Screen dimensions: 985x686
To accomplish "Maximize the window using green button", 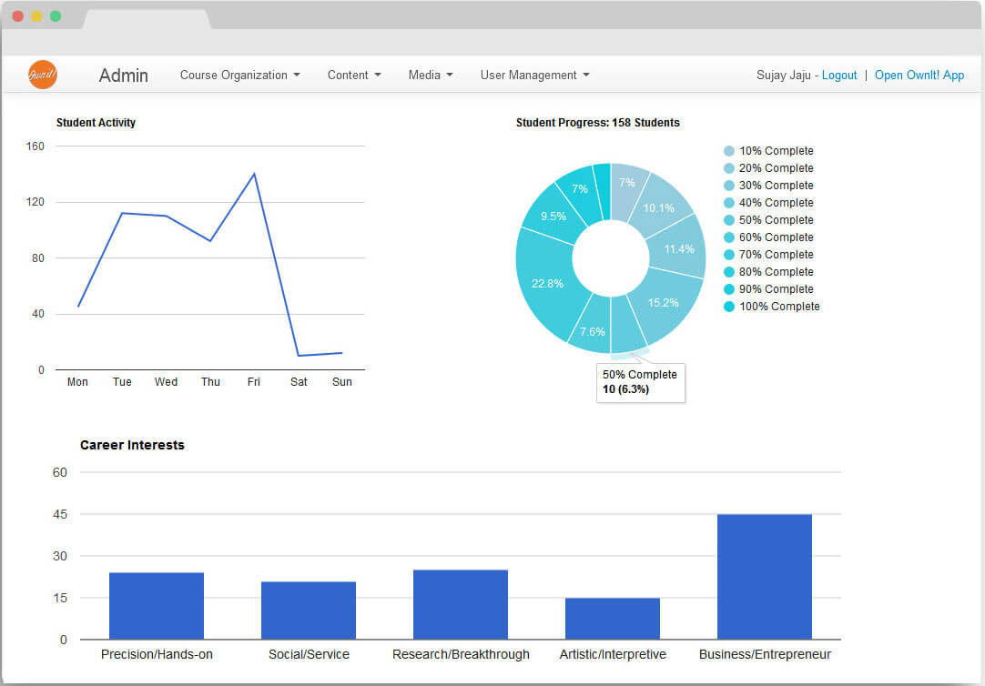I will [x=56, y=16].
